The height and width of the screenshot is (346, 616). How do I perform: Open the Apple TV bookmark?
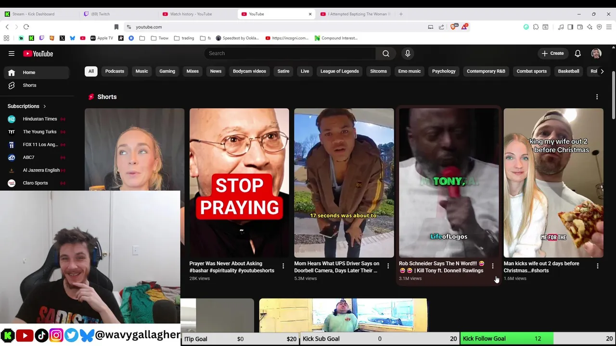click(x=102, y=38)
